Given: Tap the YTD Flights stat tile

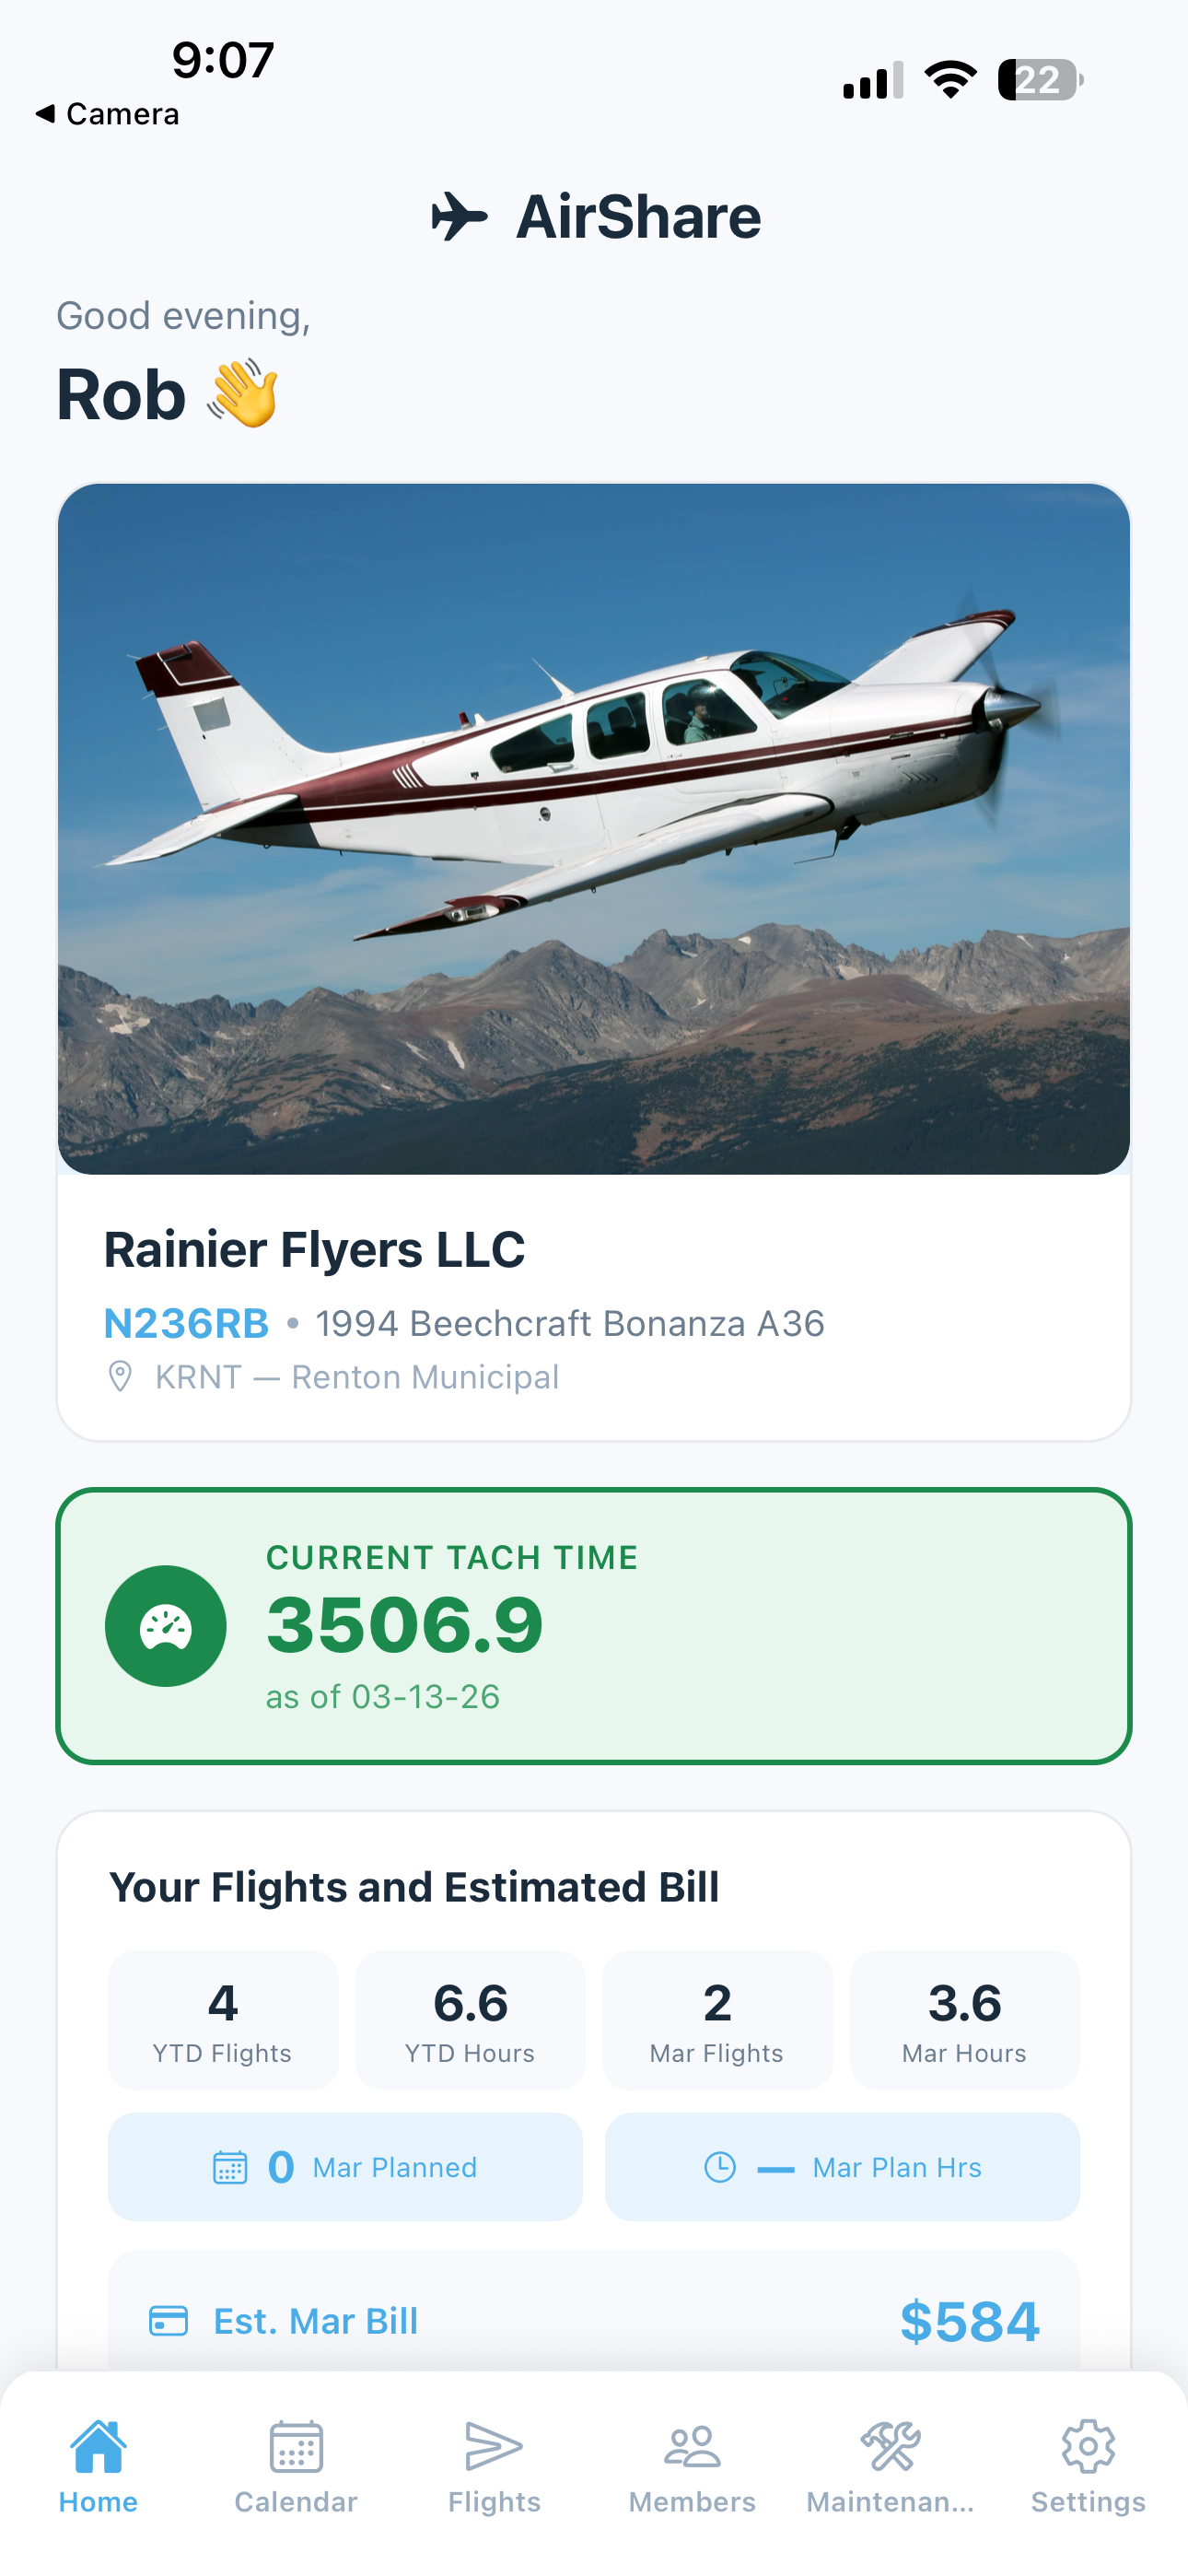Looking at the screenshot, I should (x=222, y=2019).
